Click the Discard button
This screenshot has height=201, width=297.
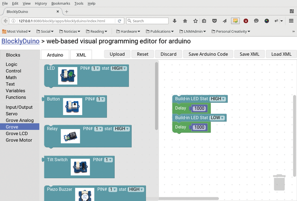coord(168,54)
